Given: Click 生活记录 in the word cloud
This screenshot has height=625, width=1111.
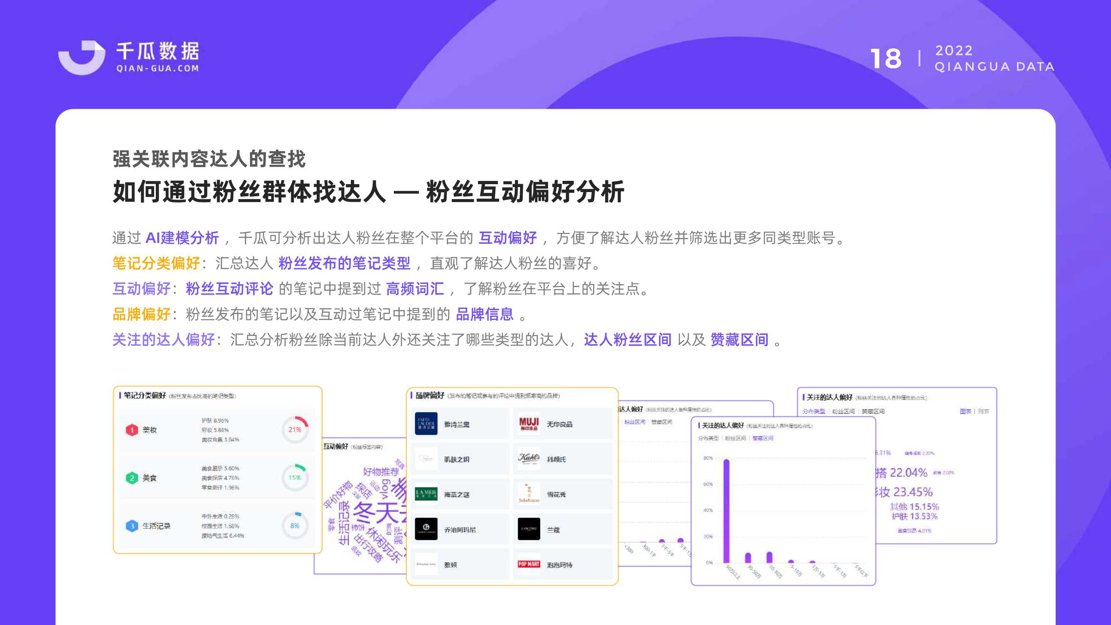Looking at the screenshot, I should click(344, 523).
